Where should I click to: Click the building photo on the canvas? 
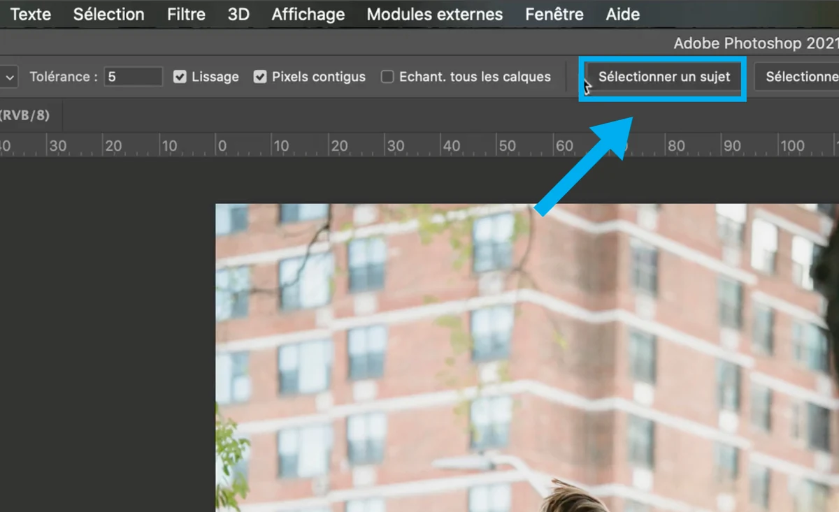(x=527, y=358)
